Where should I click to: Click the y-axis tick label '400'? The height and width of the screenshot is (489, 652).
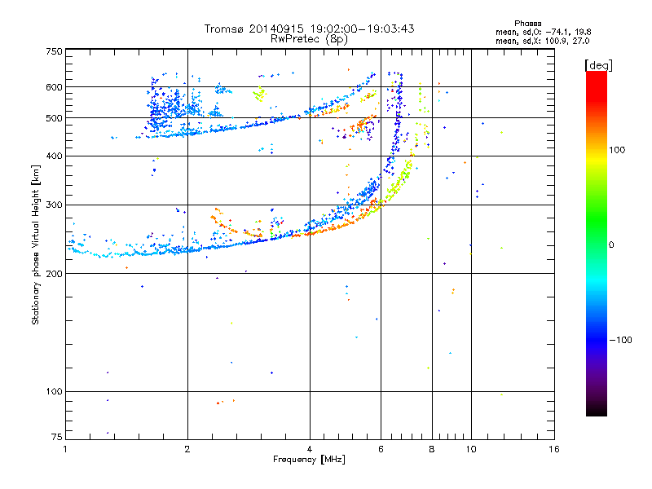point(54,156)
